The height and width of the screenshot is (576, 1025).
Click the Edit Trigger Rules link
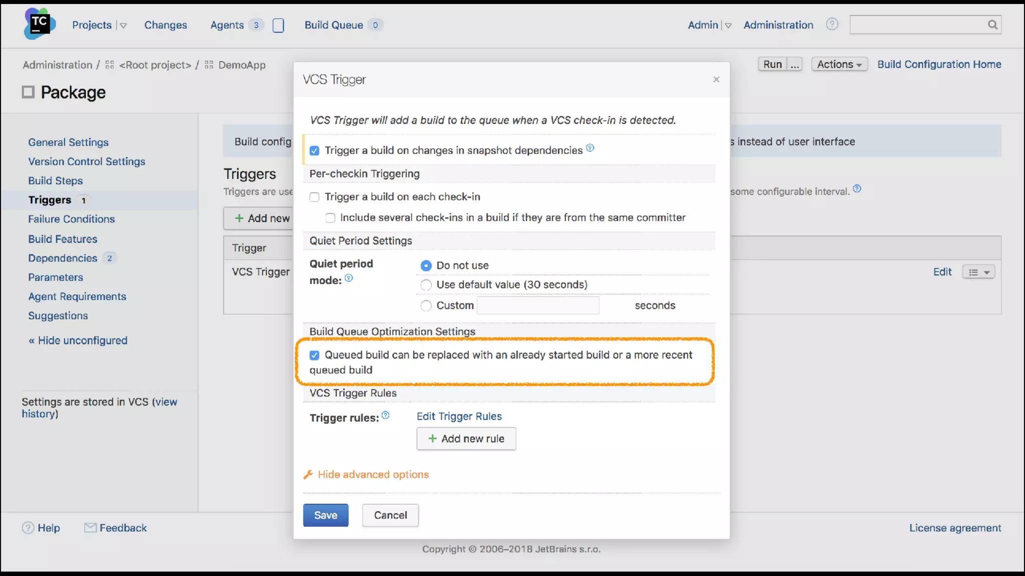point(459,416)
